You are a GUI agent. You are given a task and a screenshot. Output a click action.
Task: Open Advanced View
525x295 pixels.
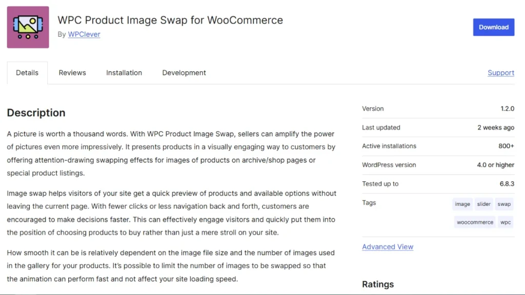point(387,247)
